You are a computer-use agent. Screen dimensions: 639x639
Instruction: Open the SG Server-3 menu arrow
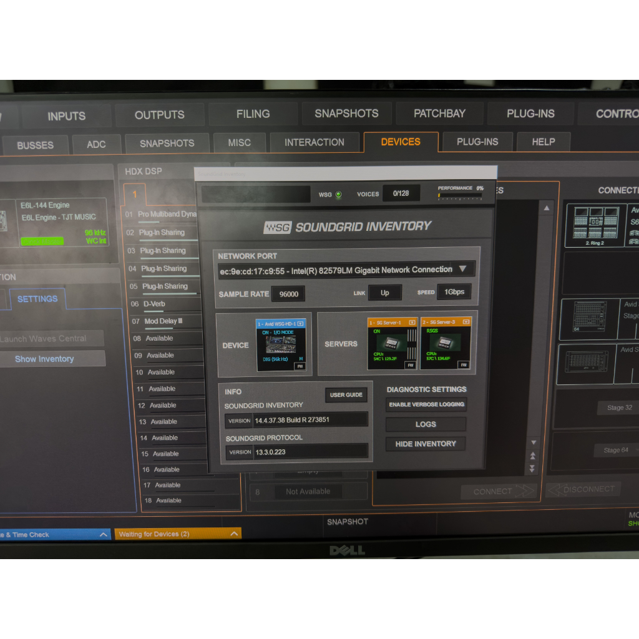pos(466,322)
